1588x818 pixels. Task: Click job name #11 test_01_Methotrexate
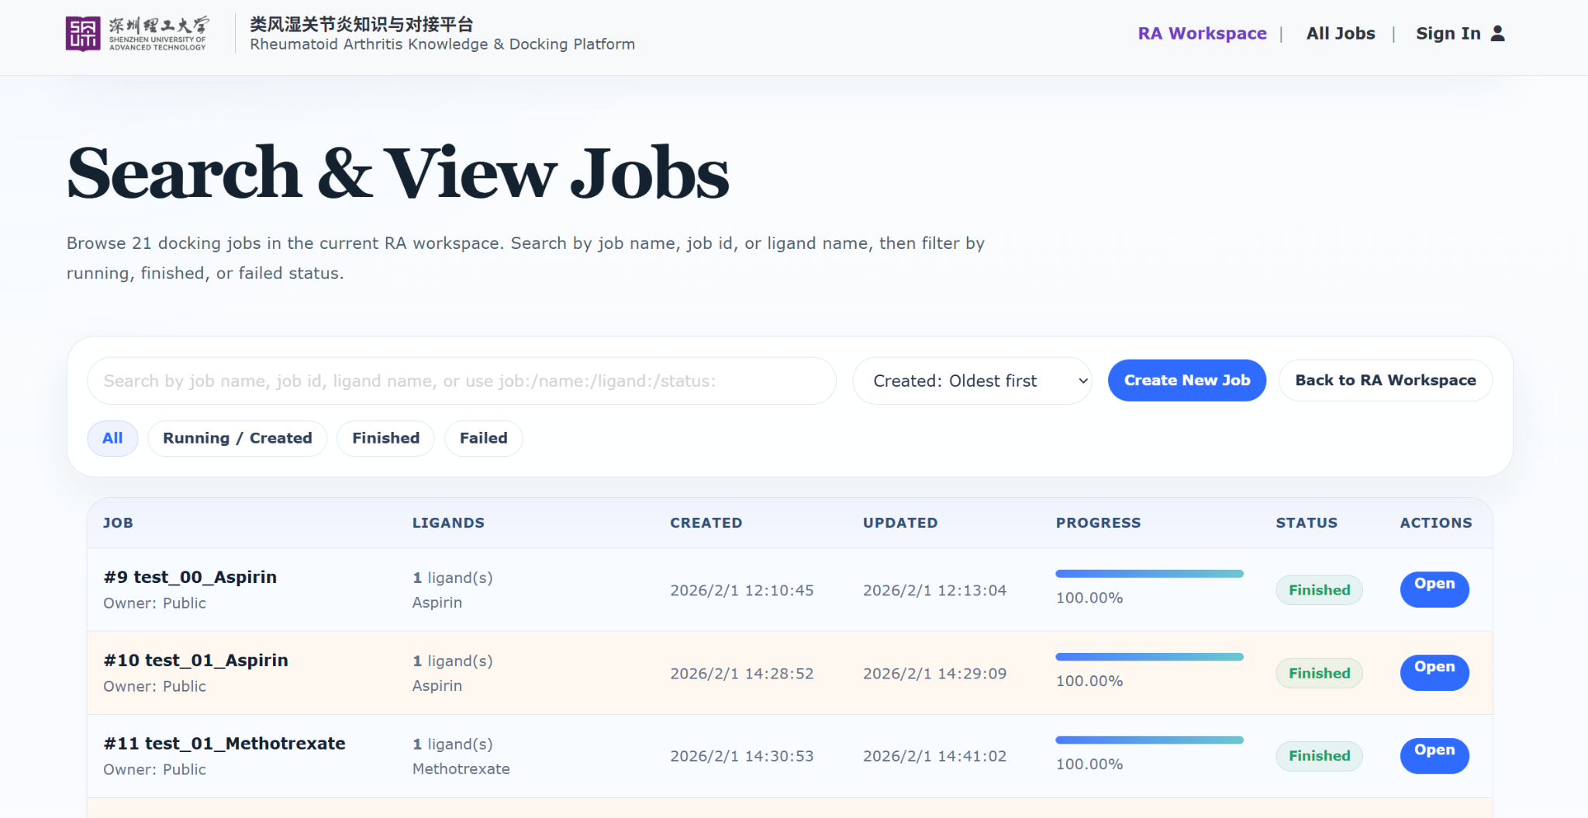[x=224, y=743]
